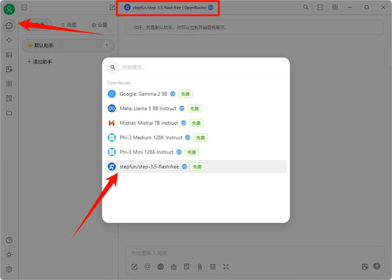The height and width of the screenshot is (280, 392).
Task: Open the help question mark icon
Action: pos(9,240)
